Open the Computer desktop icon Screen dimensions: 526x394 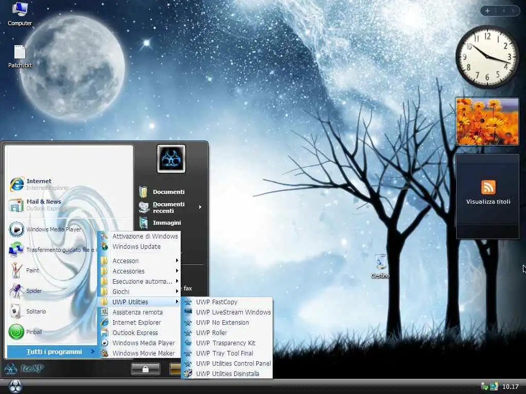pyautogui.click(x=20, y=14)
